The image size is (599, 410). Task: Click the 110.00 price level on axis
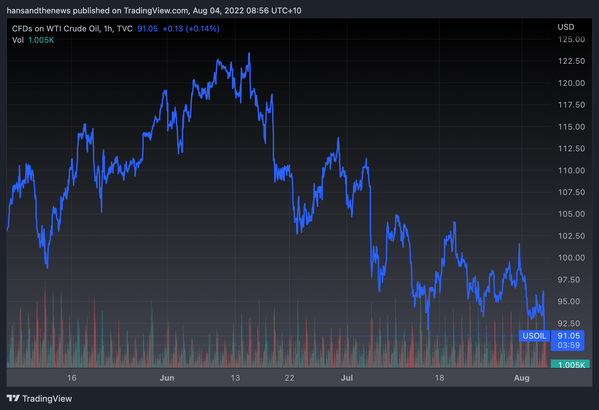coord(571,171)
